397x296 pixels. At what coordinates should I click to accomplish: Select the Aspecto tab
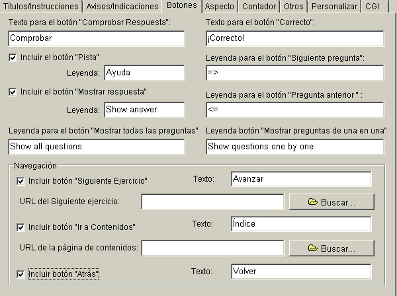pyautogui.click(x=219, y=6)
